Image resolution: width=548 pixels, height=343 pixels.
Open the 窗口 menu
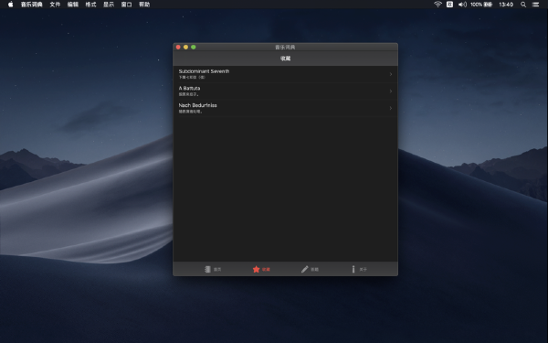(x=127, y=5)
